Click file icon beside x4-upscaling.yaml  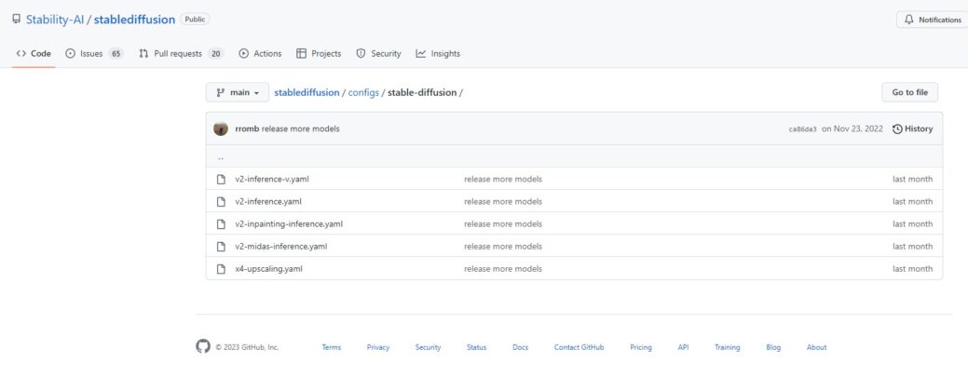(x=221, y=269)
